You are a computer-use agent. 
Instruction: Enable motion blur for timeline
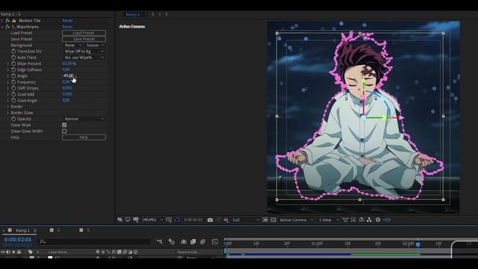pyautogui.click(x=202, y=241)
